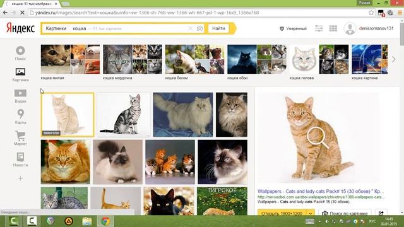Screen dimensions: 404x227
Task: Click in the search field containing кошка
Action: pyautogui.click(x=129, y=28)
